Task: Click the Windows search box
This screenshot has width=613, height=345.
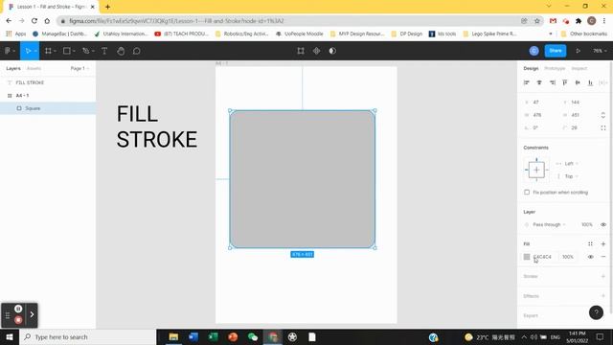Action: (x=88, y=336)
